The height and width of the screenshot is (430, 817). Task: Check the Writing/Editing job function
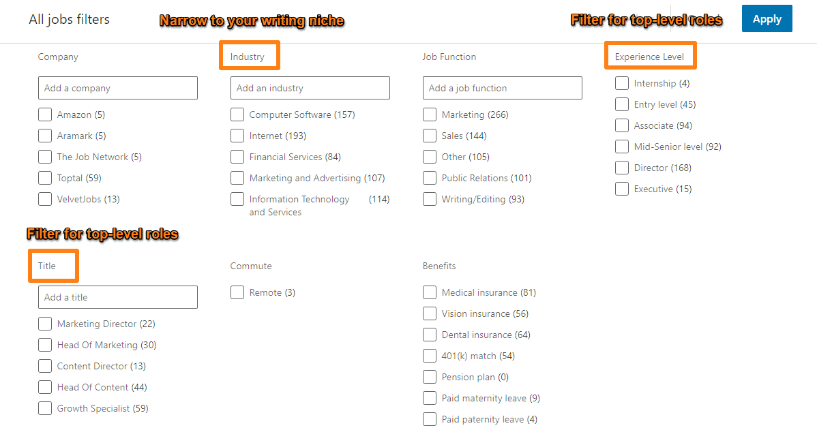430,199
